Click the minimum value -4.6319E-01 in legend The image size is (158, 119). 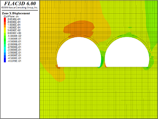point(14,61)
